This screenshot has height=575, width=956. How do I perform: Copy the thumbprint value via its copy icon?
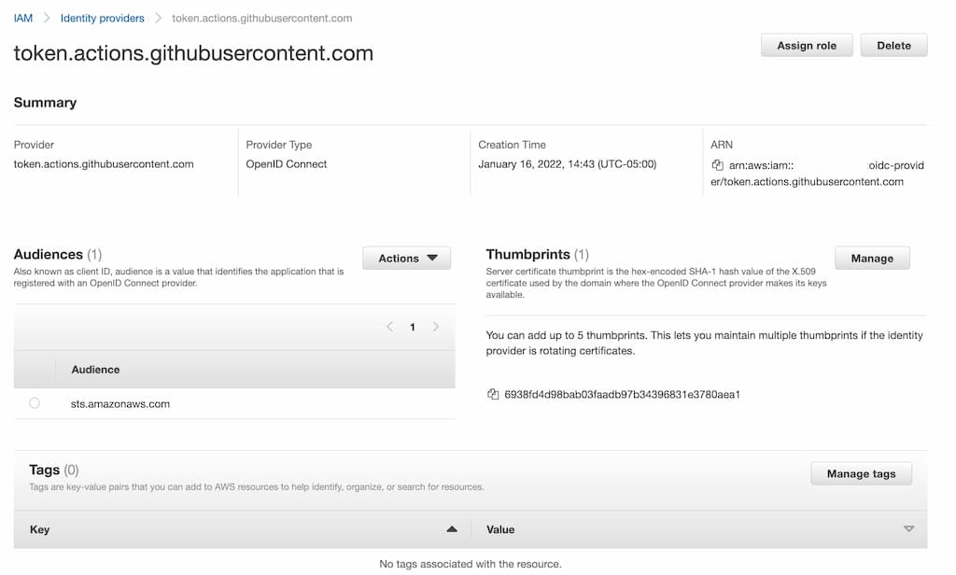492,394
